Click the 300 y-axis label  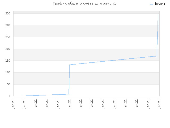[x=8, y=25]
